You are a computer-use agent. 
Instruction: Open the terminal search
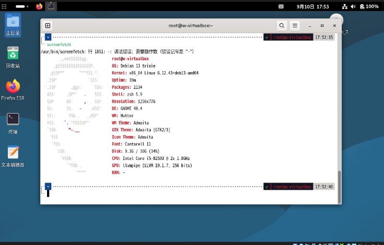282,25
